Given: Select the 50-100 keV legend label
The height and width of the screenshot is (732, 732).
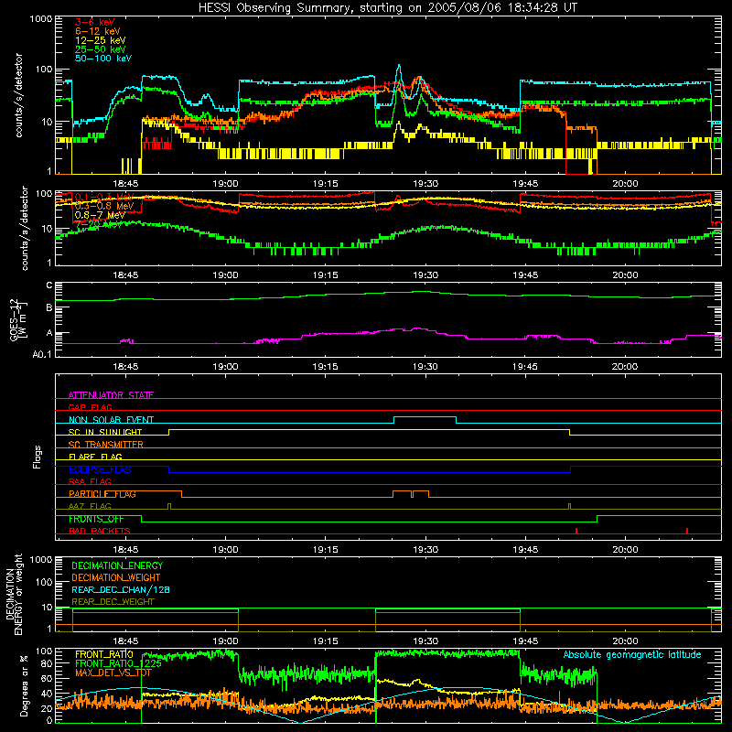Looking at the screenshot, I should click(x=103, y=59).
